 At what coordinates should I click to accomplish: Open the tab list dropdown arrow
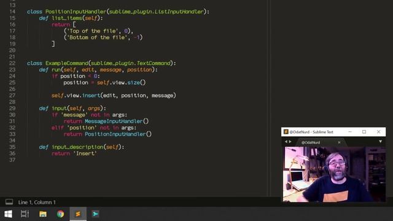tap(381, 142)
